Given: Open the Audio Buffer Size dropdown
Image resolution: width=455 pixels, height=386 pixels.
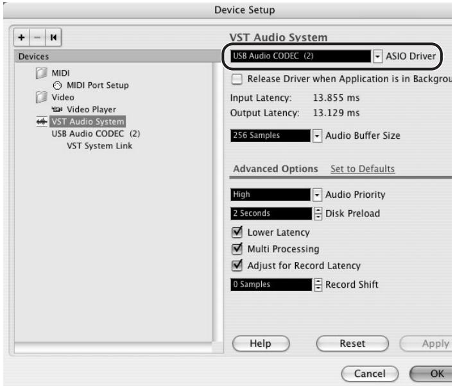Looking at the screenshot, I should tap(317, 136).
